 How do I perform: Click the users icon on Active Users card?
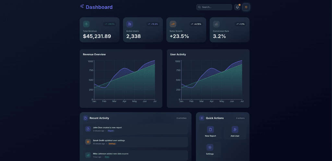point(130,24)
